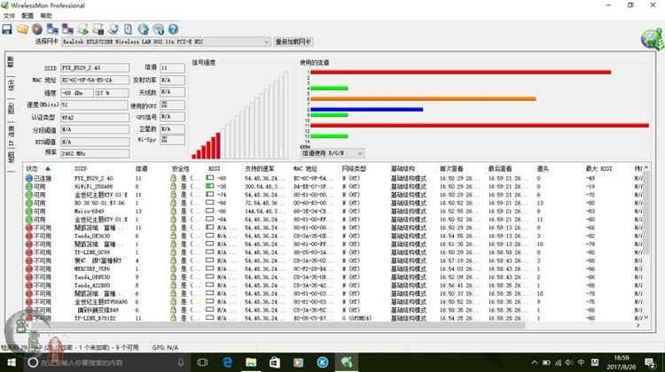Viewport: 665px width, 372px height.
Task: Click the list's horizontal scrollbar right arrow
Action: coord(638,325)
